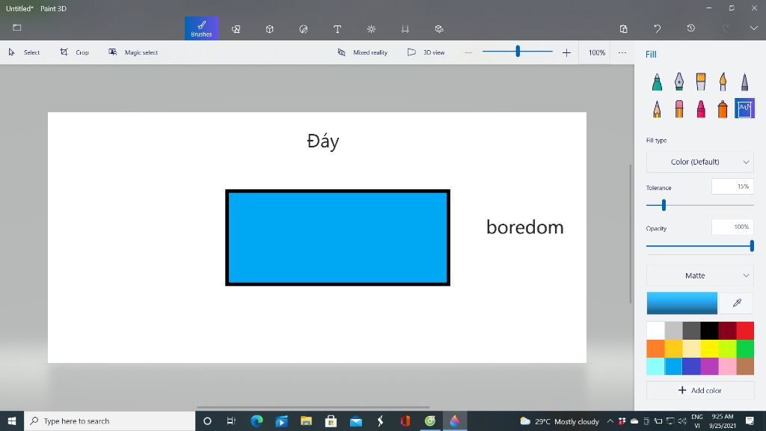
Task: Choose the brown color swatch
Action: [x=745, y=366]
